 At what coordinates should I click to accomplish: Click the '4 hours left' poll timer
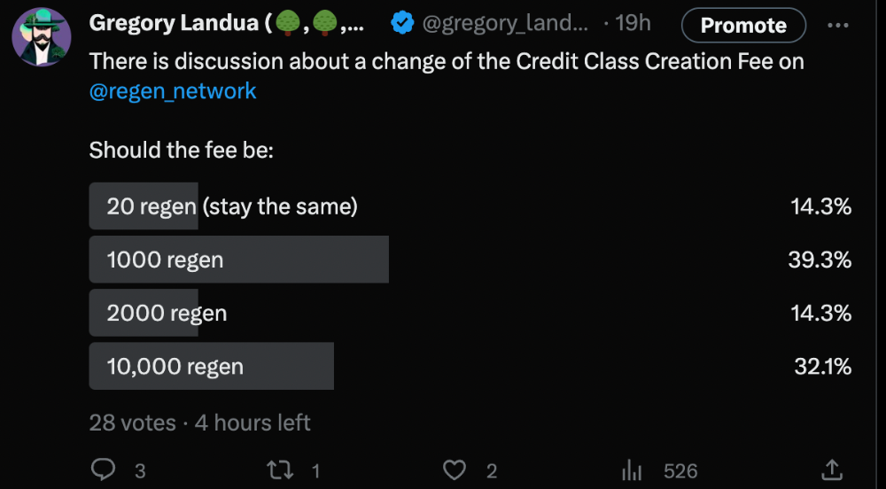(253, 423)
